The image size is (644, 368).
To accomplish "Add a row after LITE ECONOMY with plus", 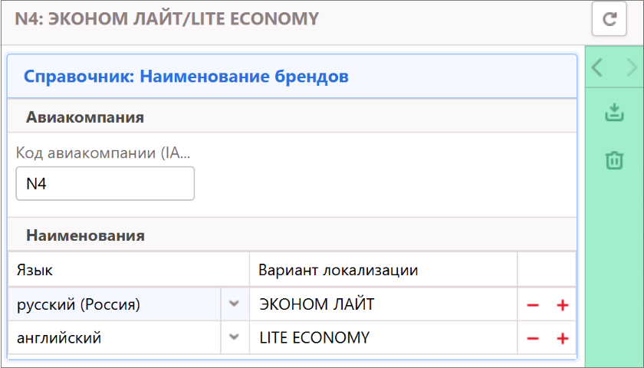I will (x=562, y=338).
